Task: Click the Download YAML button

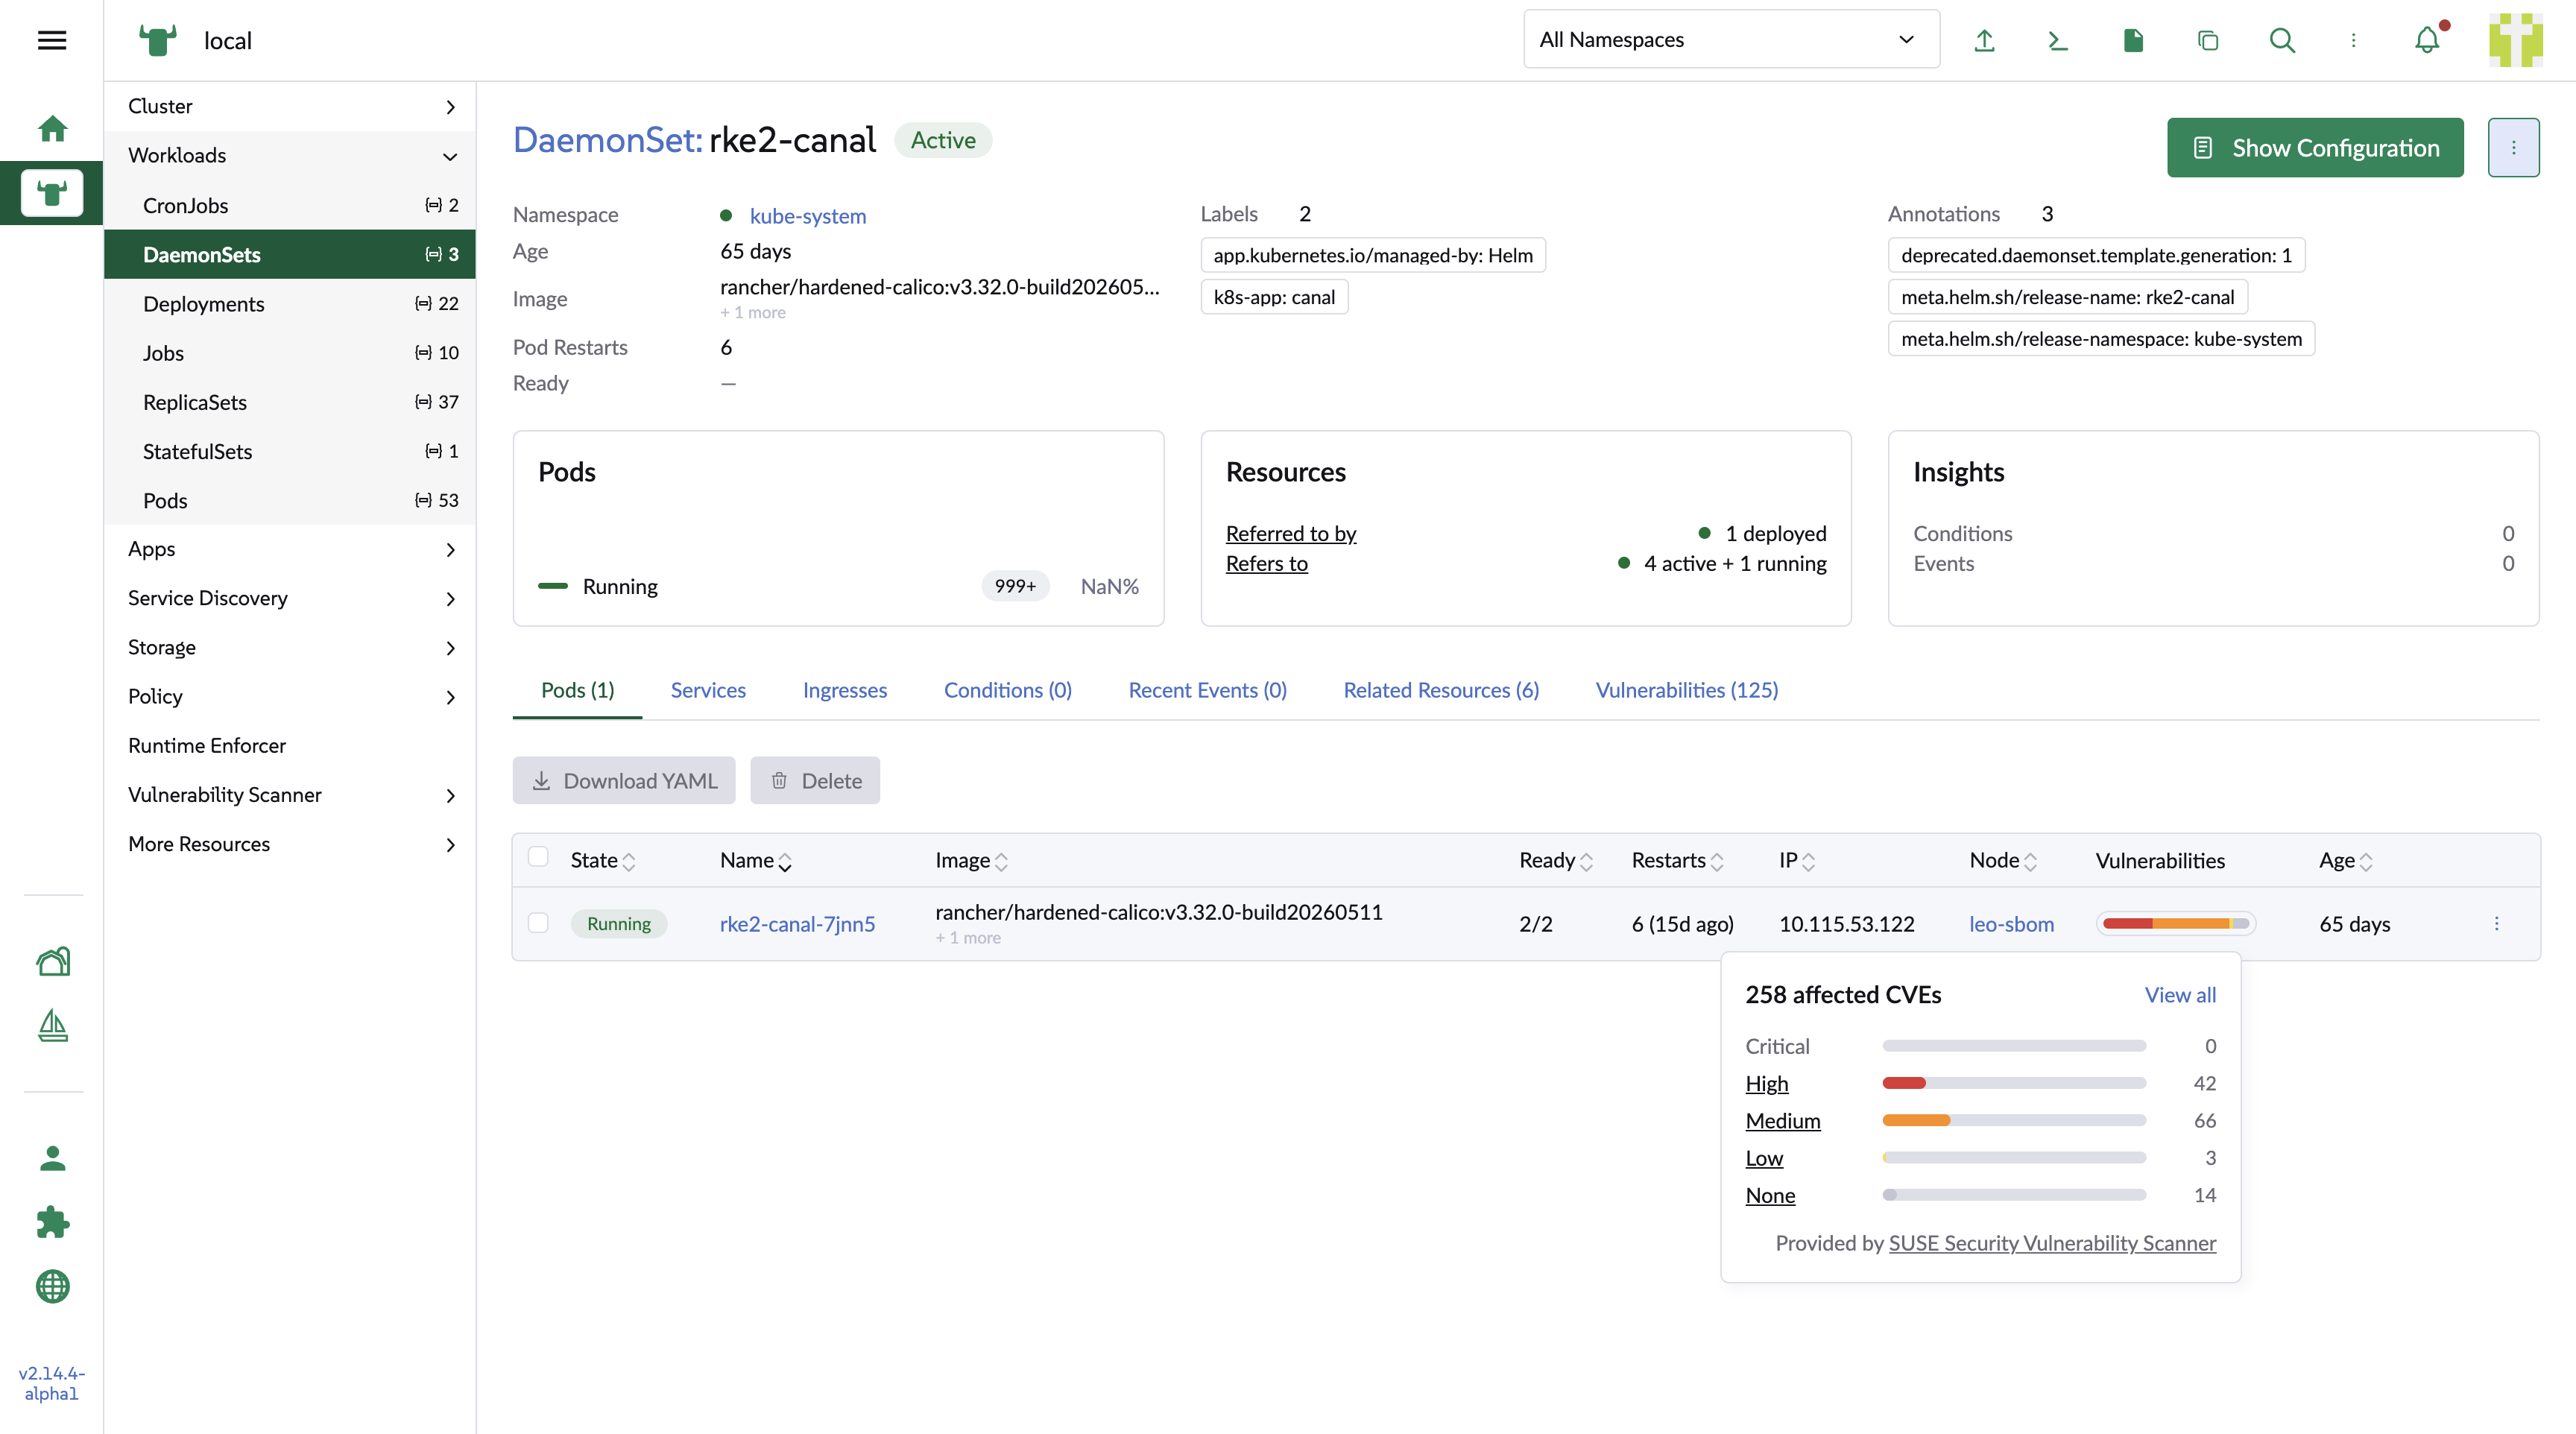Action: (624, 780)
